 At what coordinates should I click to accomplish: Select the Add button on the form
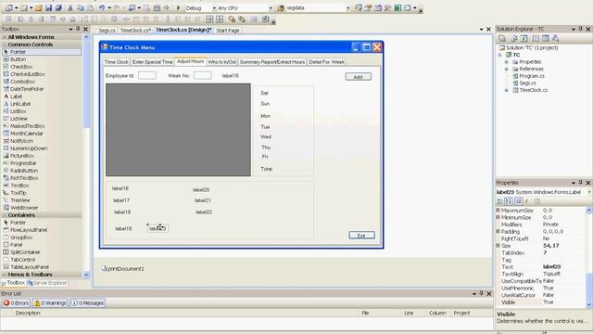coord(359,77)
